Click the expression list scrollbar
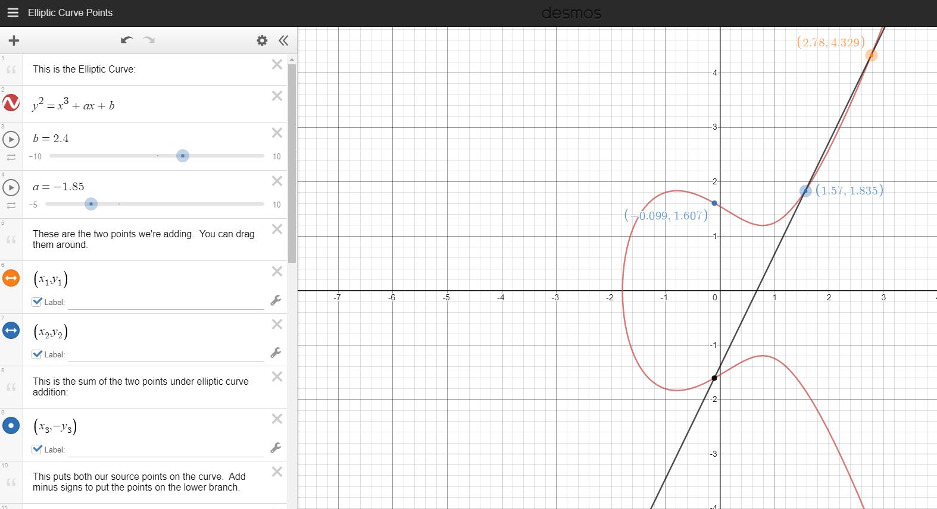The image size is (937, 509). [x=292, y=163]
